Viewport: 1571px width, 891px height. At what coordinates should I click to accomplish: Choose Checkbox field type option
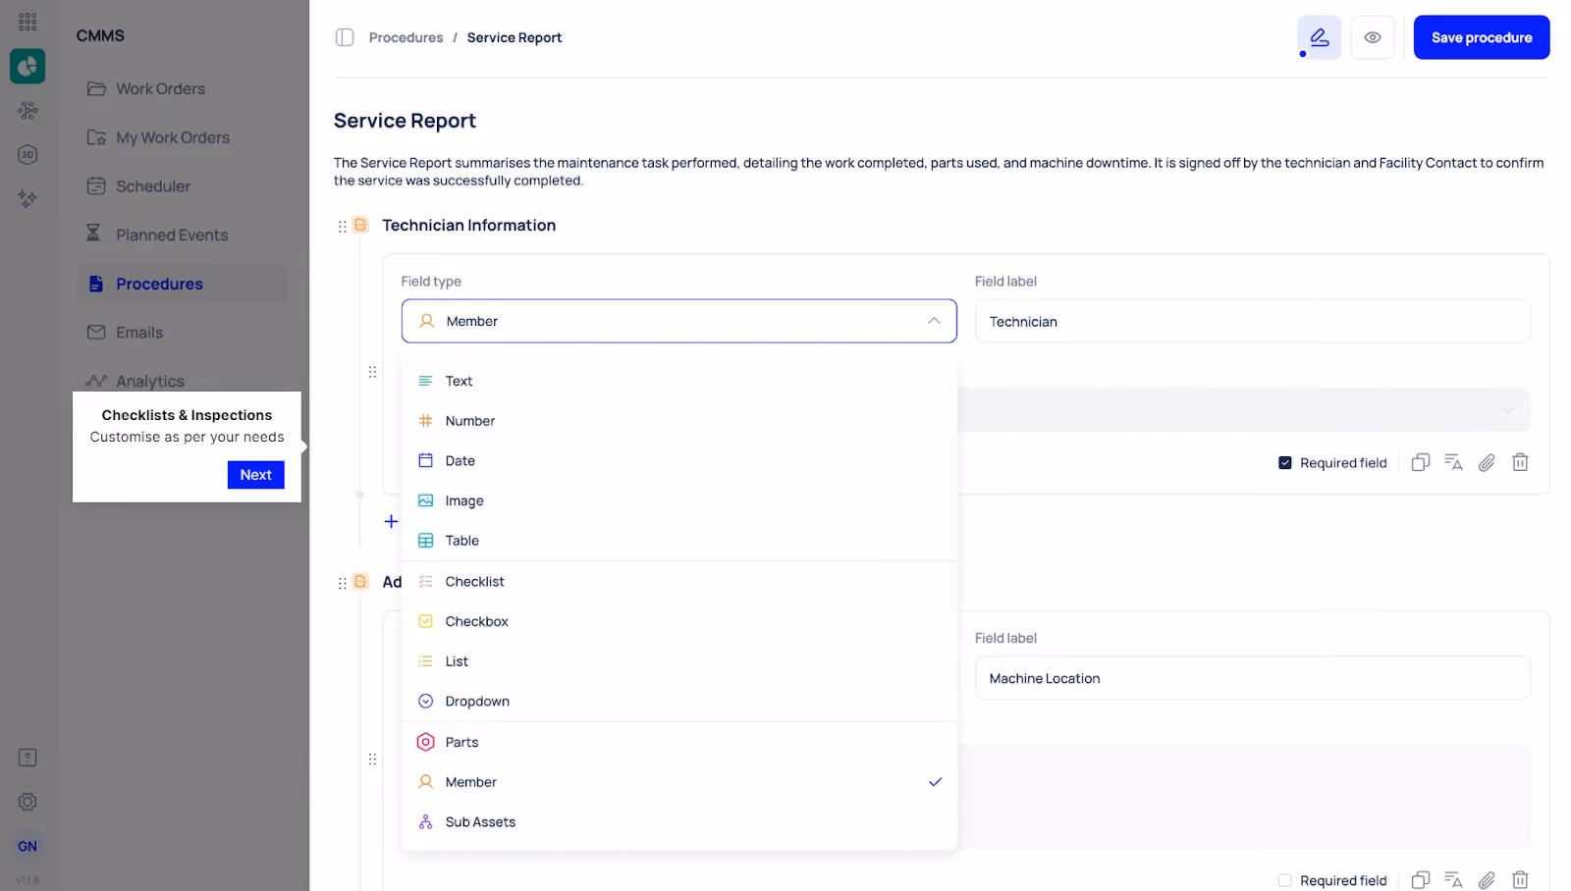(x=679, y=622)
